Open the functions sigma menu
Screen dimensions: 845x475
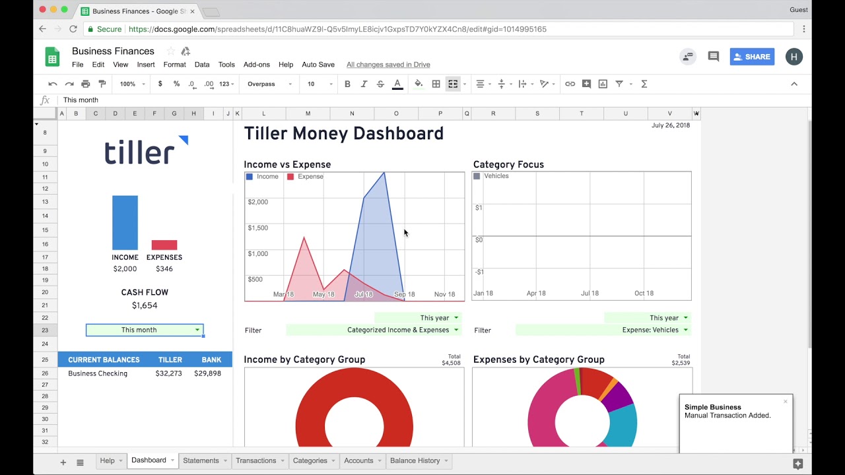click(644, 84)
